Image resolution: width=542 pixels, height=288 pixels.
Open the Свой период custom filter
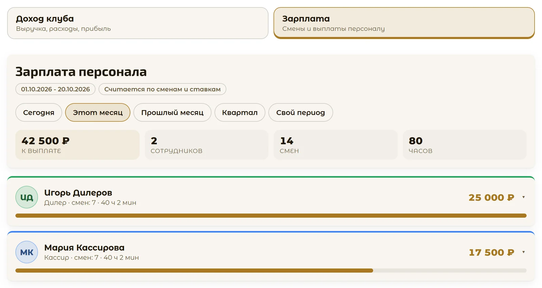click(300, 112)
